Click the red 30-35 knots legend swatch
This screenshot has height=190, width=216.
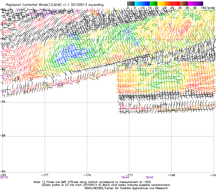click(176, 4)
